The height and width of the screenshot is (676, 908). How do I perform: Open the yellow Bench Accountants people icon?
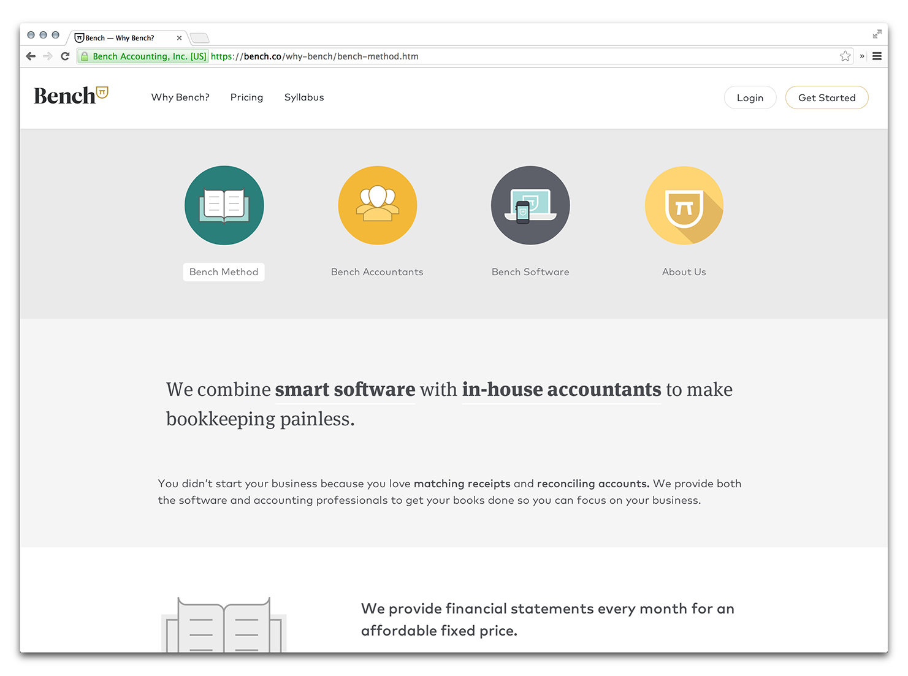[x=377, y=205]
